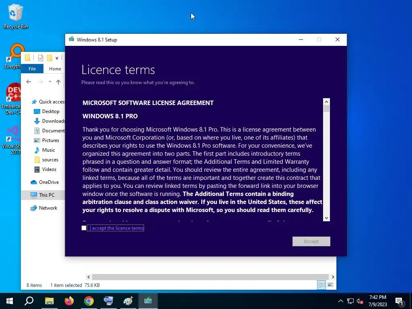Select This PC in the navigation pane
Screen dimensions: 412x309
click(x=43, y=195)
